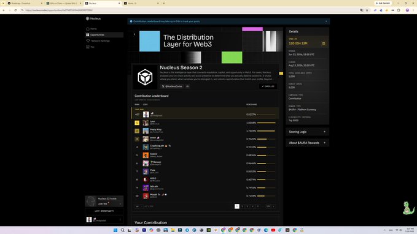Select Opportunities in the sidebar

pyautogui.click(x=104, y=35)
